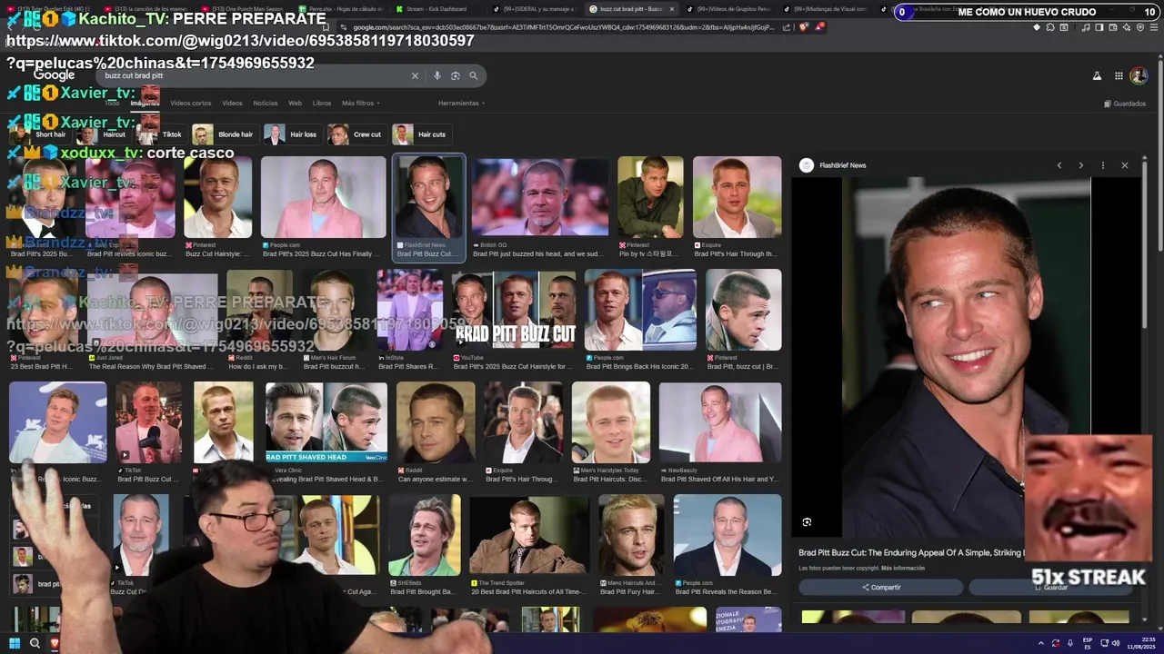Go to previous image in preview panel
Screen dimensions: 1164x654
1059,165
